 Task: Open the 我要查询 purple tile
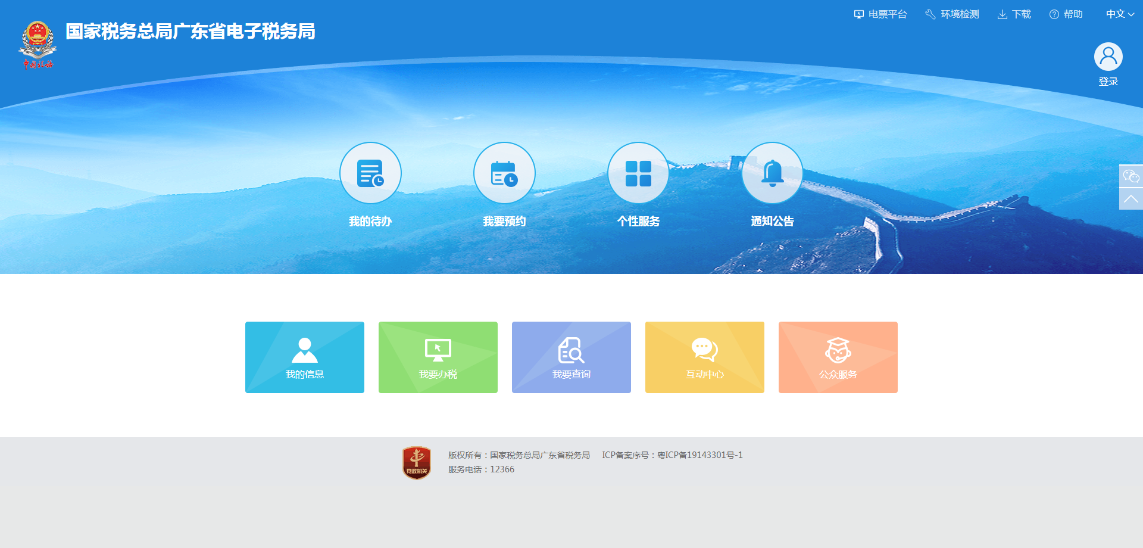click(x=571, y=357)
